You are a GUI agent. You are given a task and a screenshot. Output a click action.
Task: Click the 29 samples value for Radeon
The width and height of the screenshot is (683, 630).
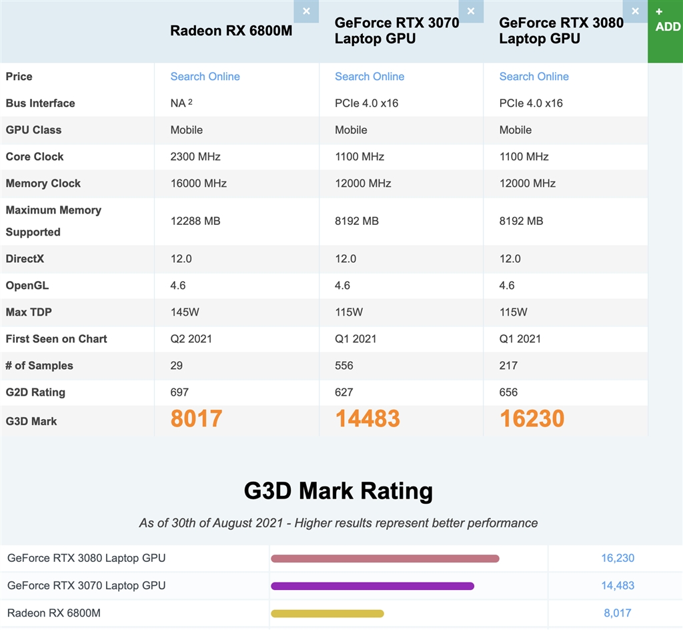click(x=176, y=366)
